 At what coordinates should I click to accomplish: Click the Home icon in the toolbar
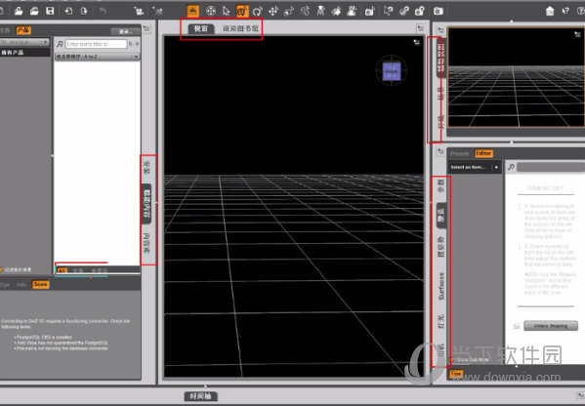click(x=550, y=11)
